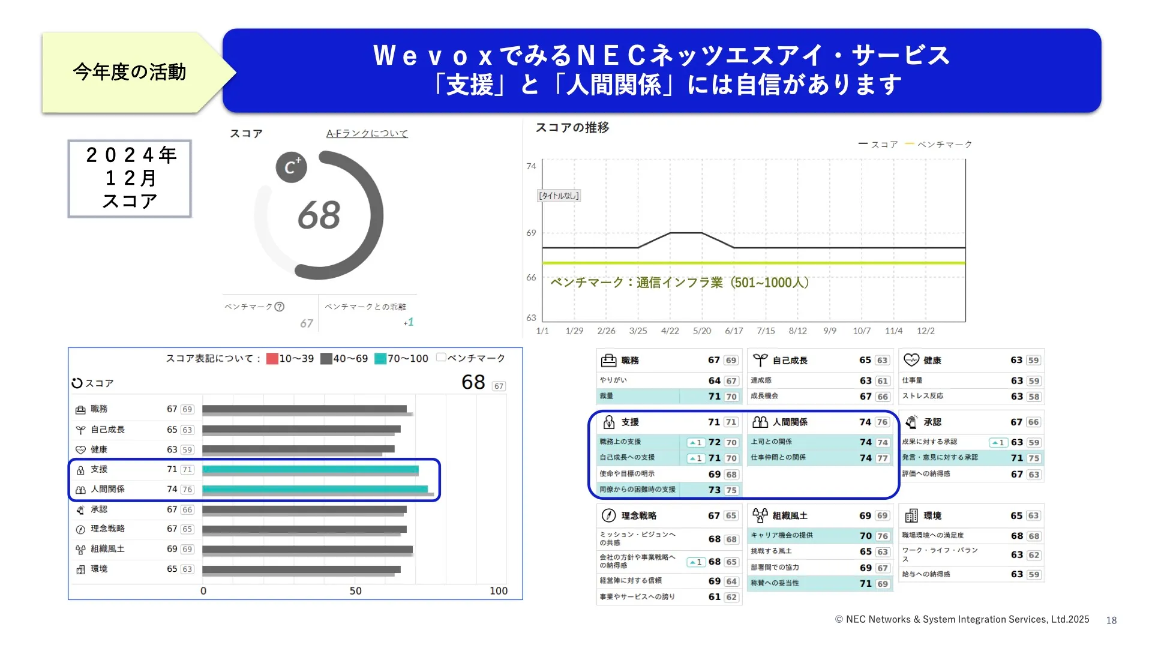Click the heart icon beside 健康 card
The height and width of the screenshot is (648, 1152).
911,360
